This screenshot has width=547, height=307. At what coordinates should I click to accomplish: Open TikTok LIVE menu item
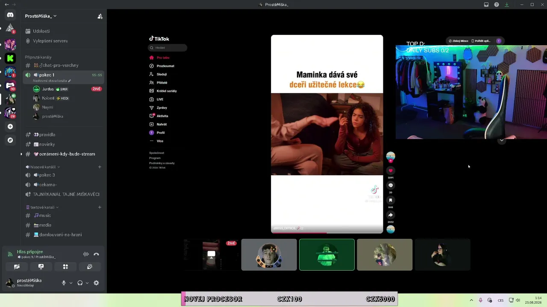click(156, 99)
